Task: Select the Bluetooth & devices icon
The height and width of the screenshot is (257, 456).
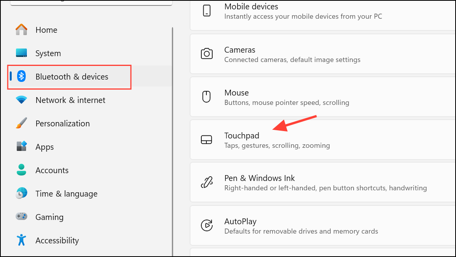Action: (22, 77)
